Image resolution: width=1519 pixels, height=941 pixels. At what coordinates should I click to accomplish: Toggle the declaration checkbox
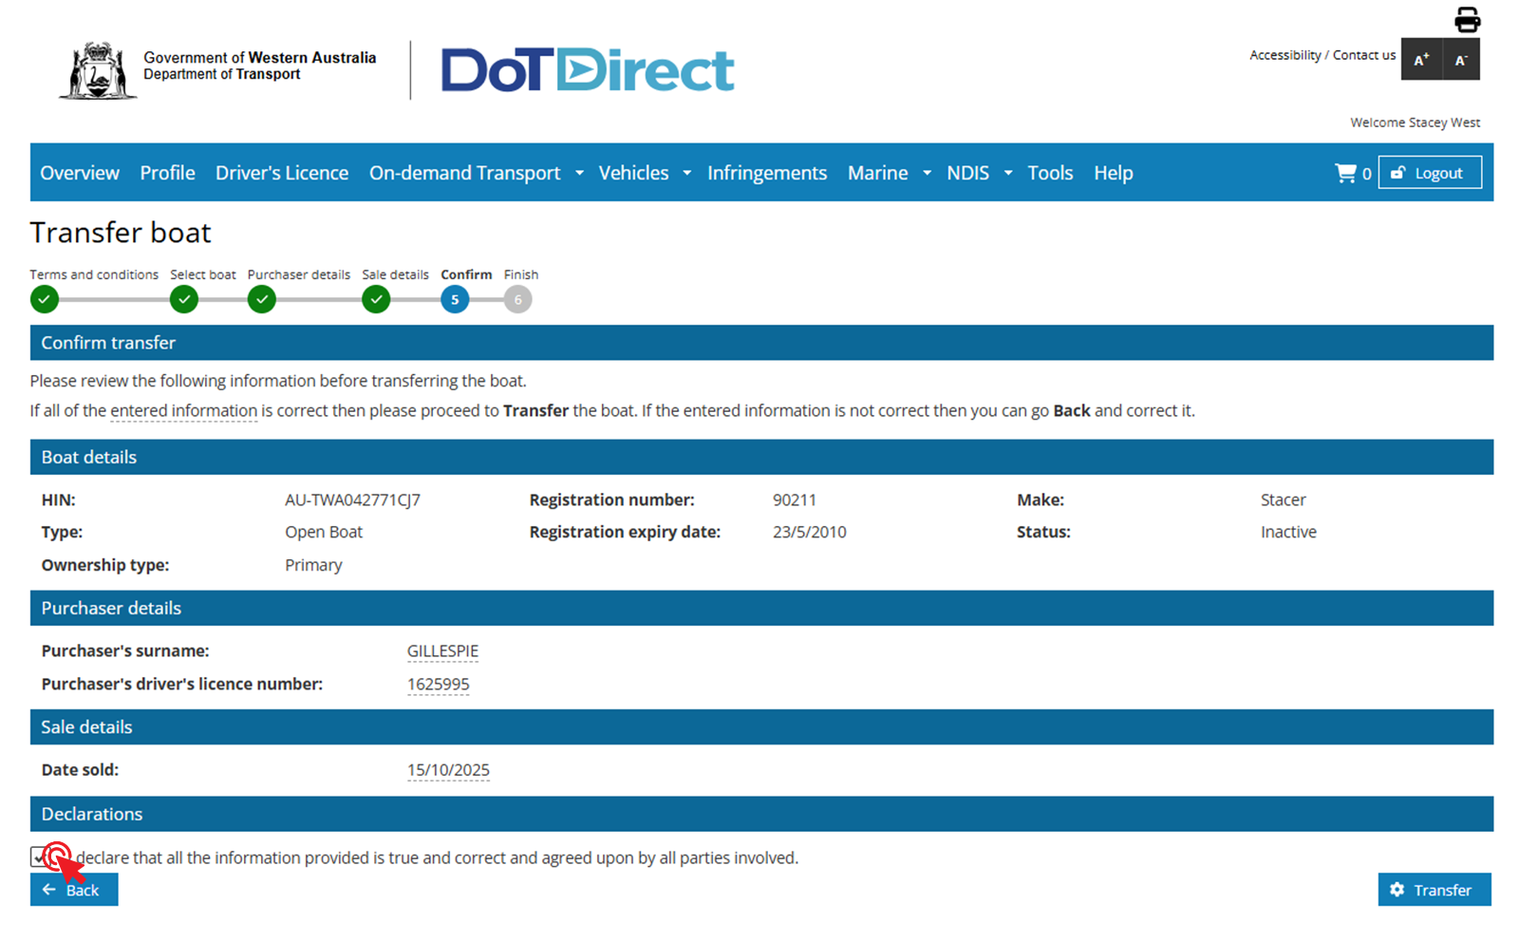[x=40, y=857]
